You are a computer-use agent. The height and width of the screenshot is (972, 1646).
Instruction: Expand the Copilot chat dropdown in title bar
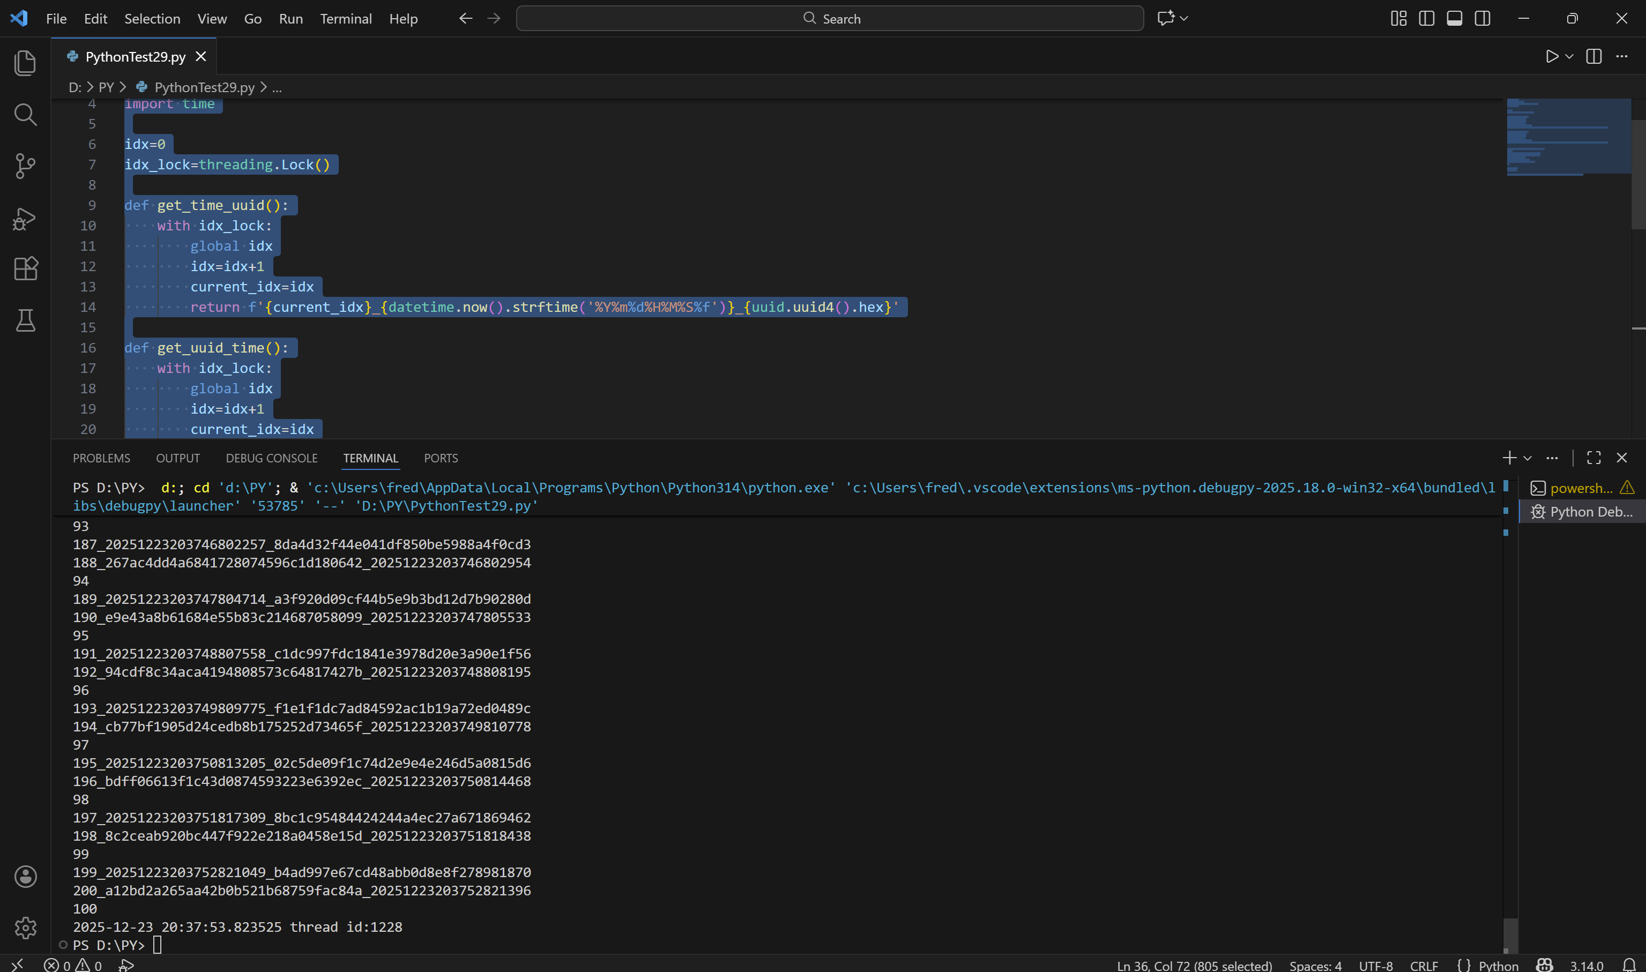pos(1183,18)
